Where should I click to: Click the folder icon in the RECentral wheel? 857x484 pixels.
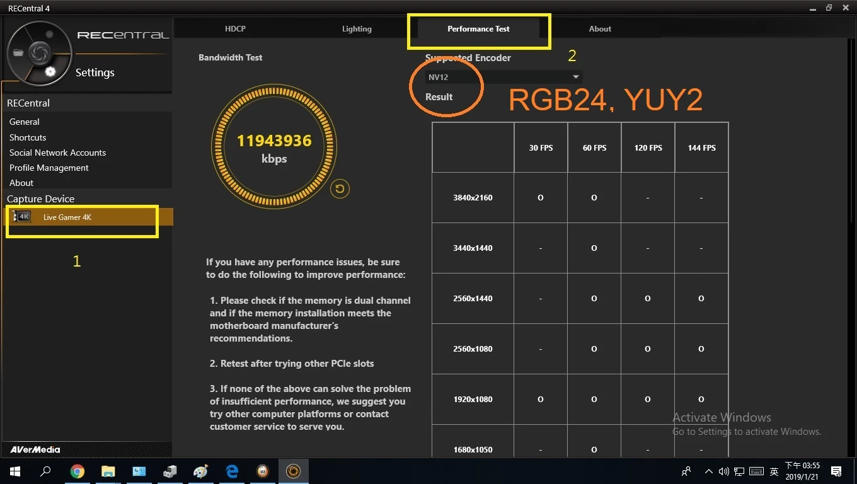click(18, 53)
